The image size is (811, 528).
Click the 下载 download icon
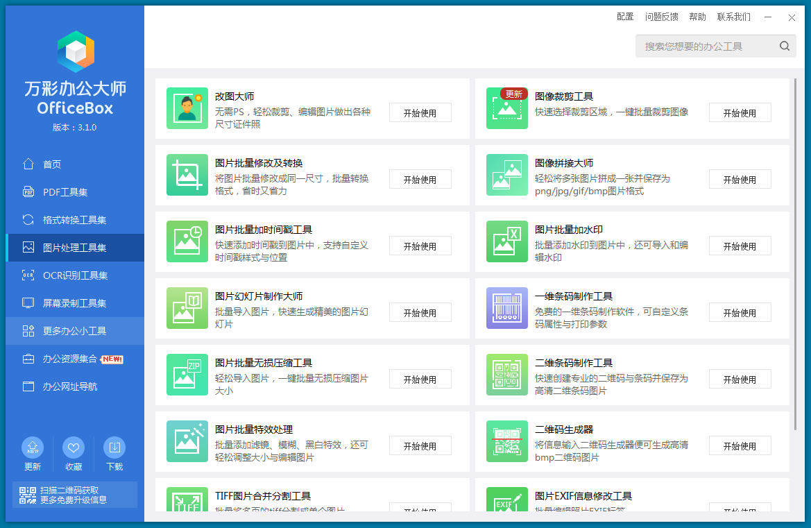coord(114,448)
